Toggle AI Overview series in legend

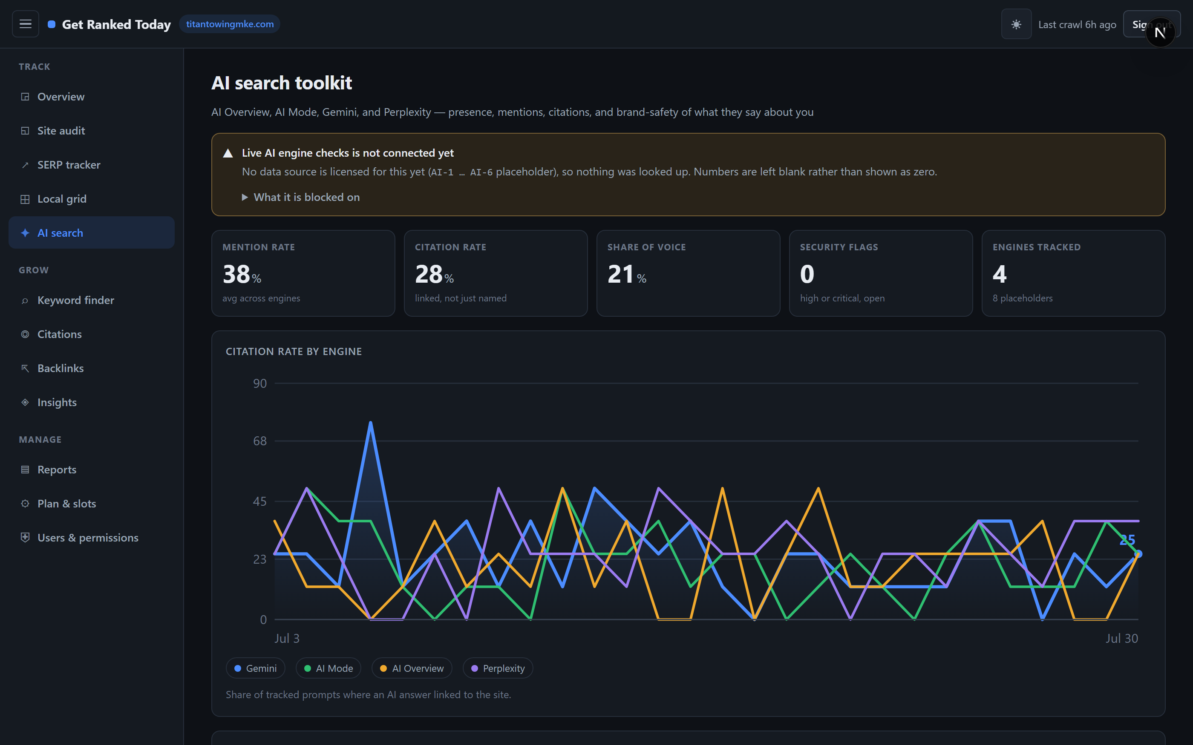412,668
